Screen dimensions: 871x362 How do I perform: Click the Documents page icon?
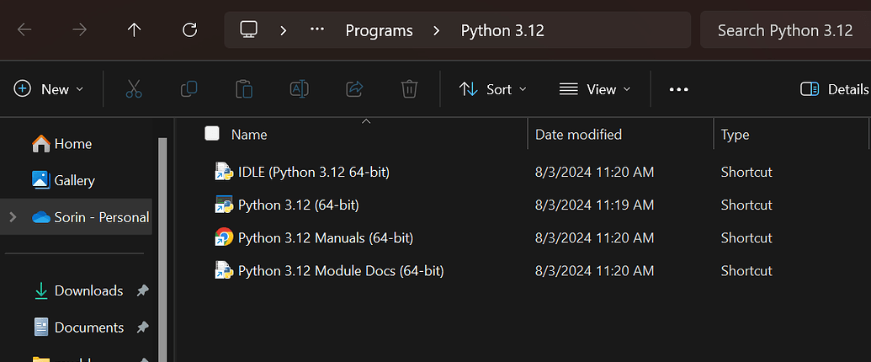pyautogui.click(x=41, y=327)
